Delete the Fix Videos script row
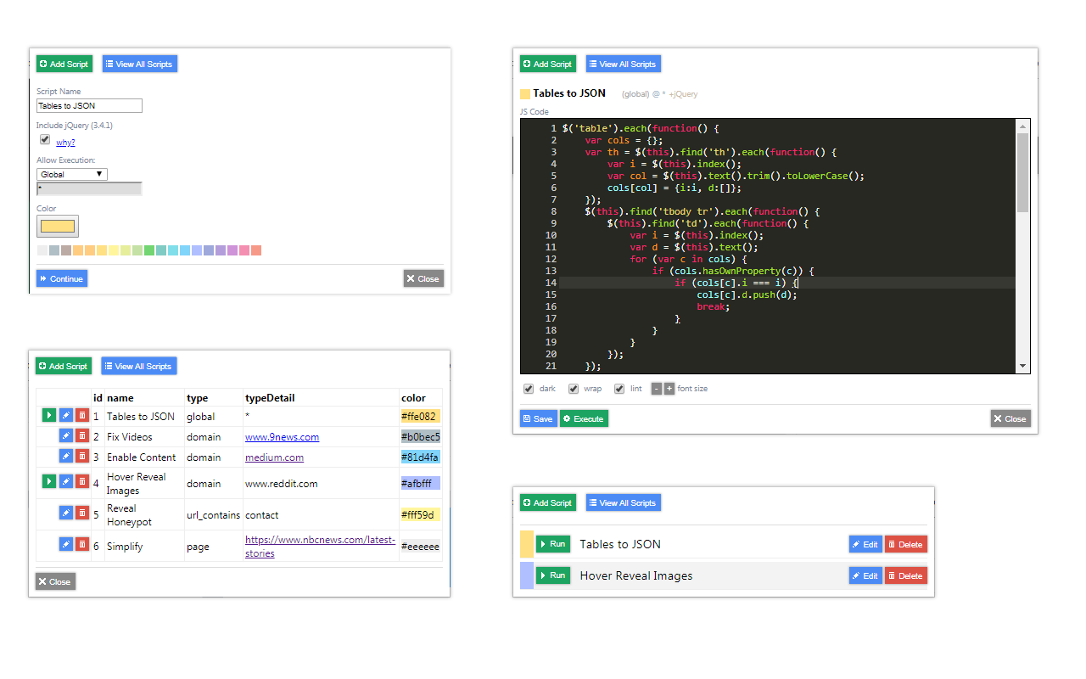Screen dimensions: 1086x679 point(82,435)
